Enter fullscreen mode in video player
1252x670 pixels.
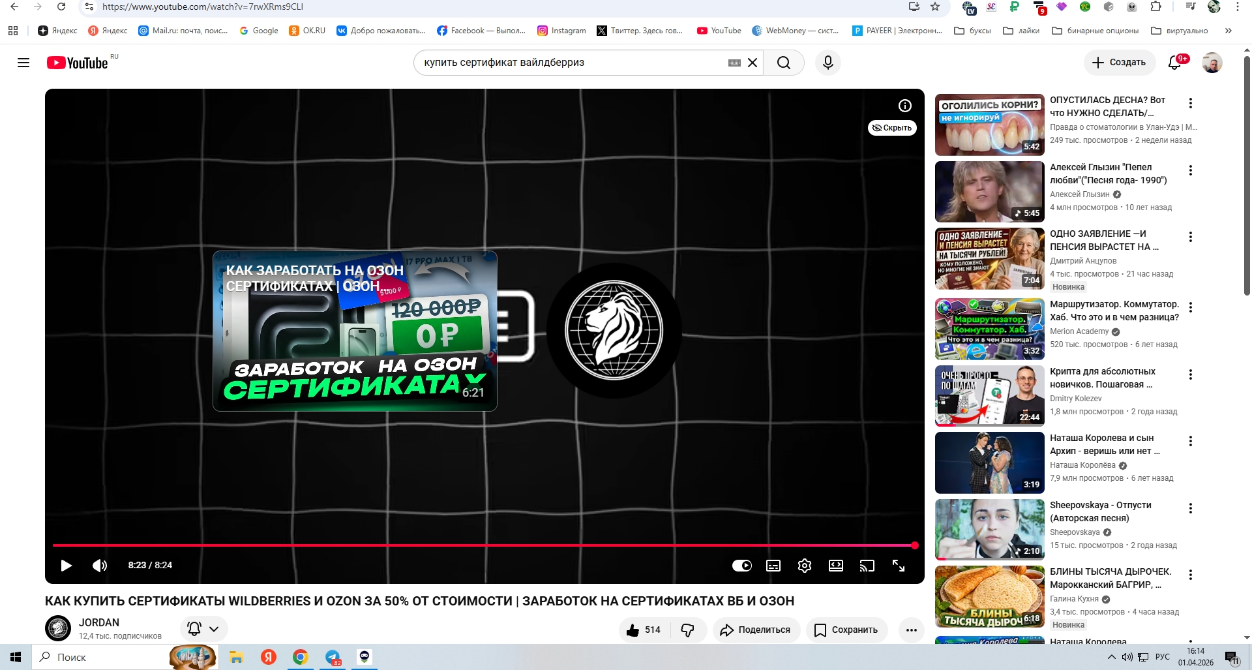click(898, 566)
